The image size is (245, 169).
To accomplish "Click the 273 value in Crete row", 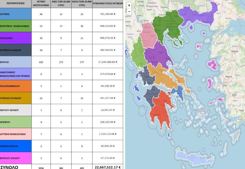I will [x=61, y=62].
